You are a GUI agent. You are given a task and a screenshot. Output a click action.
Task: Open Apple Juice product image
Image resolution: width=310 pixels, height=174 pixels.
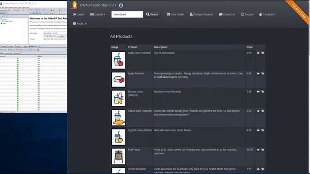tap(118, 60)
